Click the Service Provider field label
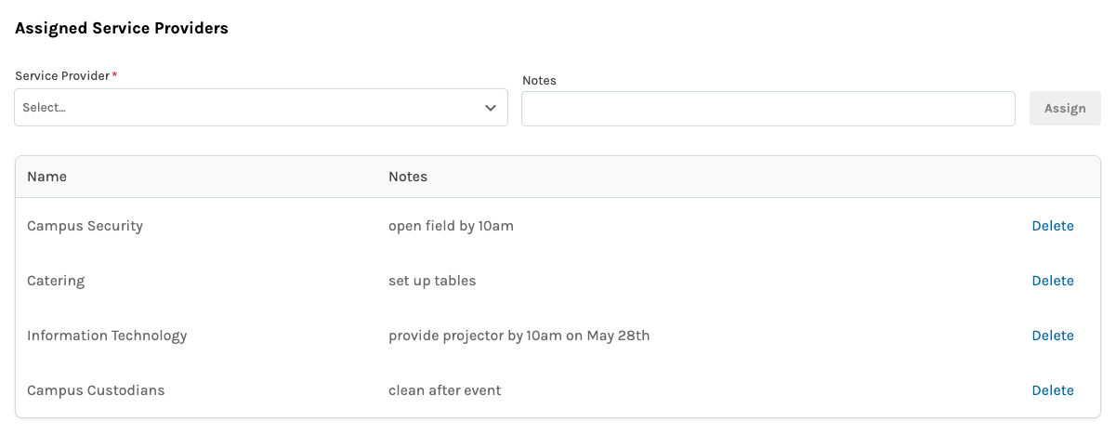The width and height of the screenshot is (1116, 435). [x=63, y=75]
